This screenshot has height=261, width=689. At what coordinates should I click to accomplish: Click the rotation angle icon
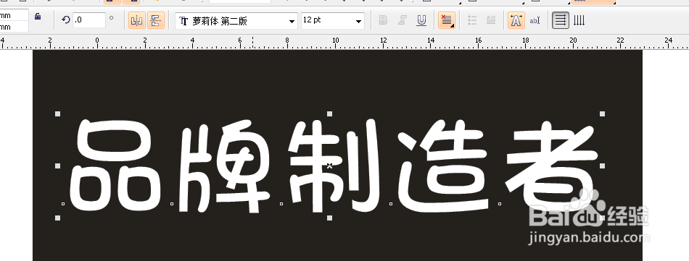(66, 20)
